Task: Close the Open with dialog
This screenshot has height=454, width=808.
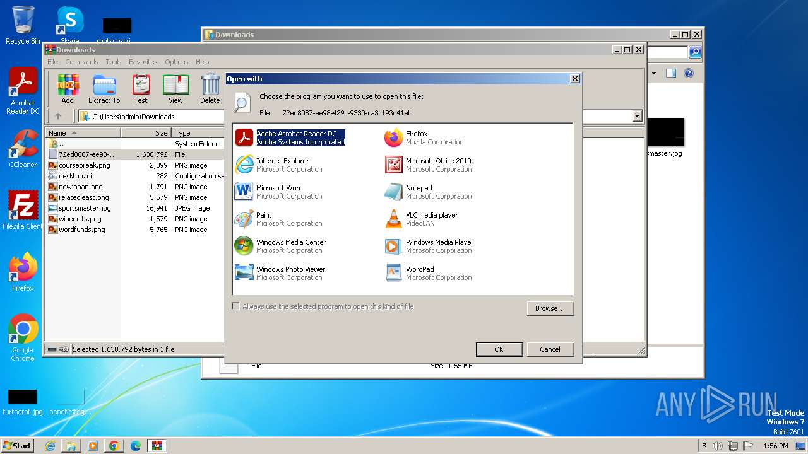Action: 574,79
